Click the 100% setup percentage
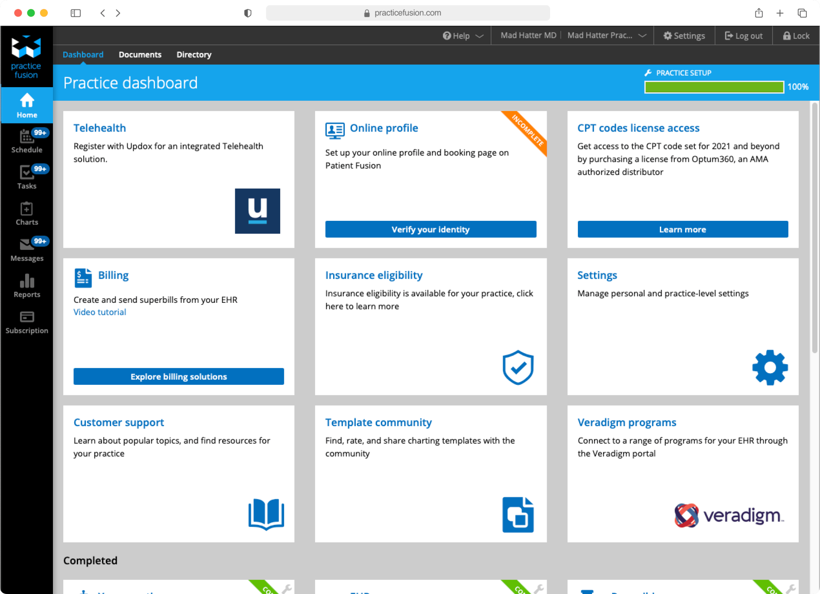Image resolution: width=820 pixels, height=594 pixels. 798,87
